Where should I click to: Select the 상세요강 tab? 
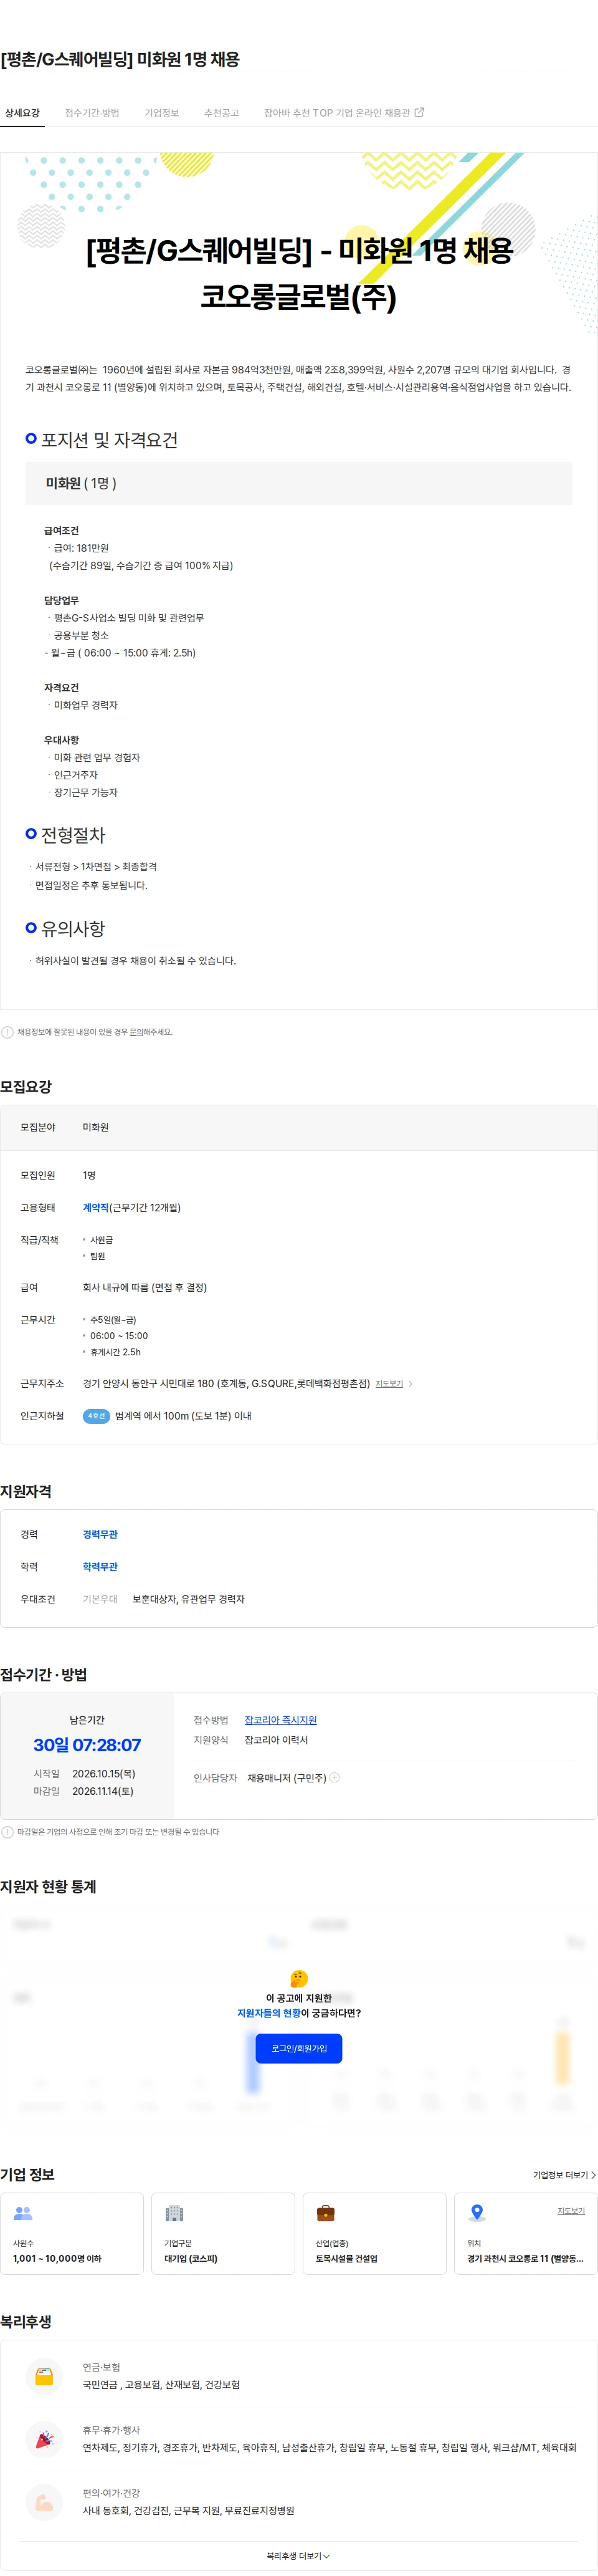point(22,113)
